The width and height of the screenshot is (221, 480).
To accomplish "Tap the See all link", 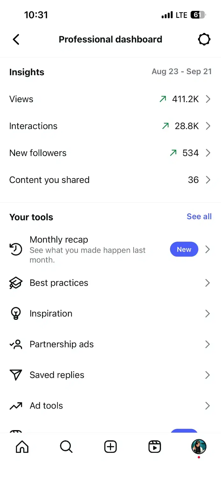I will (199, 217).
